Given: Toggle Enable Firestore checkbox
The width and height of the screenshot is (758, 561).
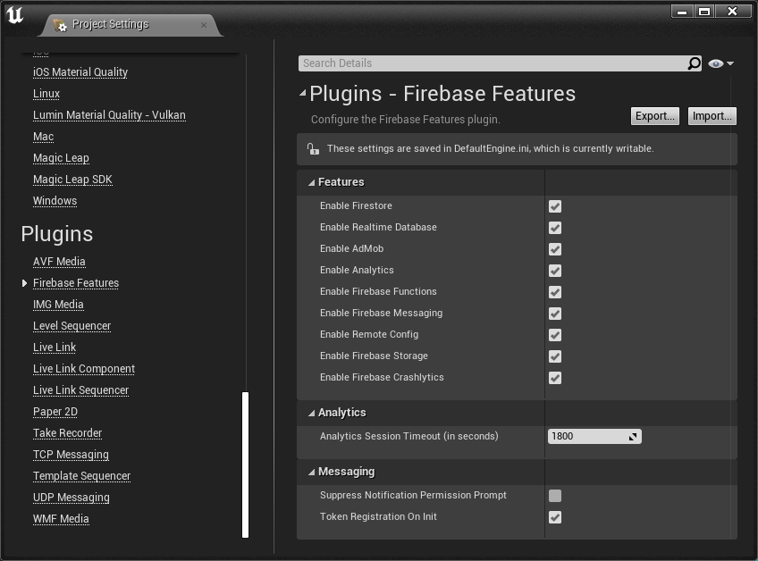Looking at the screenshot, I should click(x=555, y=206).
